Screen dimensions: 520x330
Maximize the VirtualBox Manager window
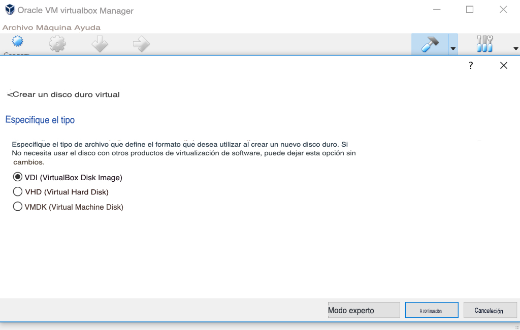pos(470,9)
